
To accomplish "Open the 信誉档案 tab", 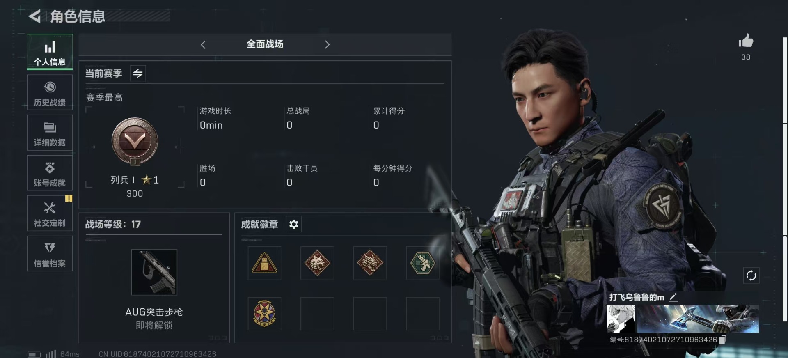I will click(x=50, y=254).
